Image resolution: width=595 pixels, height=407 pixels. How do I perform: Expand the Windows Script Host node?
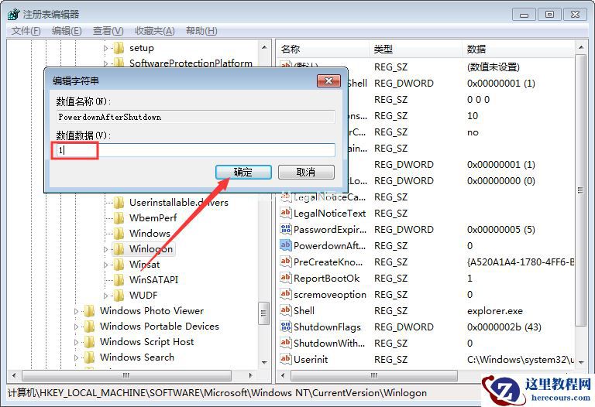click(x=76, y=342)
